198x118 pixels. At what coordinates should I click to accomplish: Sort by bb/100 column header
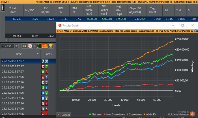pyautogui.click(x=30, y=10)
